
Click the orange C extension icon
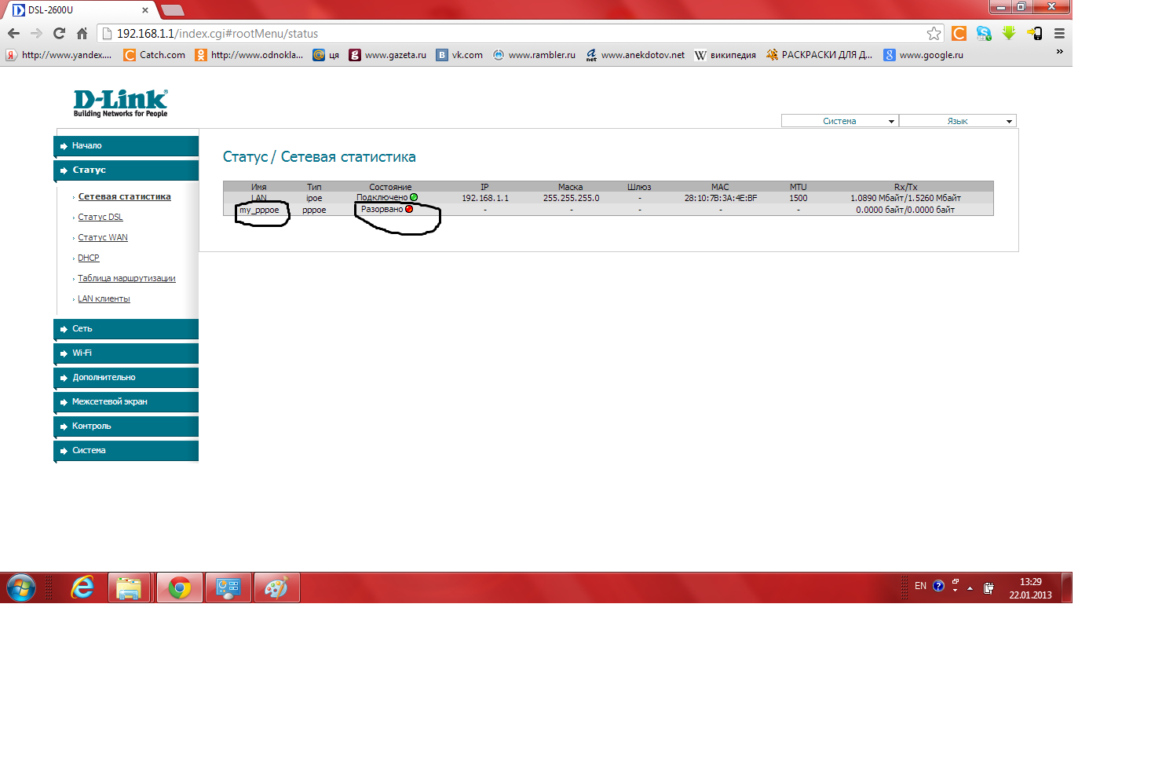959,33
